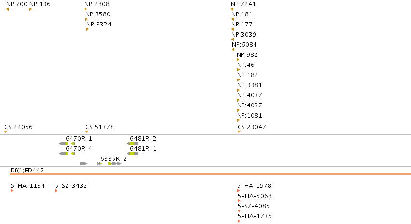Pick the NP:6084 marker arrow
The height and width of the screenshot is (224, 411).
coord(233,50)
